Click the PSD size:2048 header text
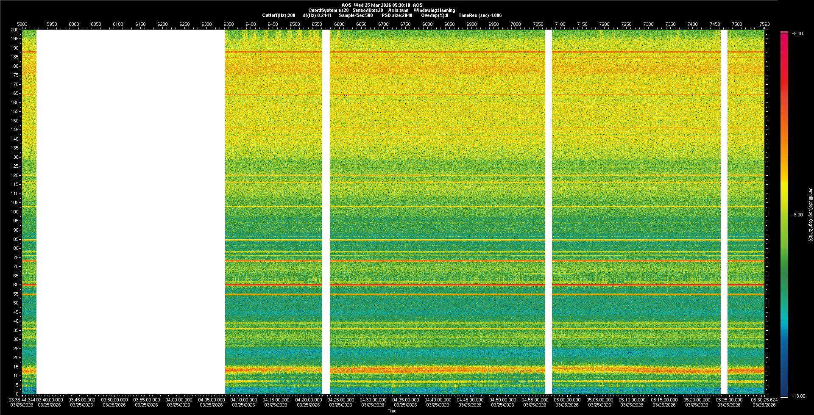Screen dimensions: 814x415 [397, 15]
